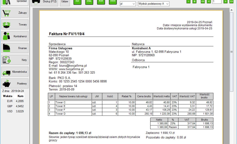Select the Przelewy piggy bank item

point(15,84)
